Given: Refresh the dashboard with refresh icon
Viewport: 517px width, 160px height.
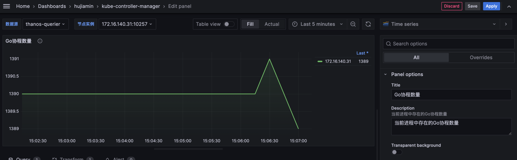Looking at the screenshot, I should (368, 24).
